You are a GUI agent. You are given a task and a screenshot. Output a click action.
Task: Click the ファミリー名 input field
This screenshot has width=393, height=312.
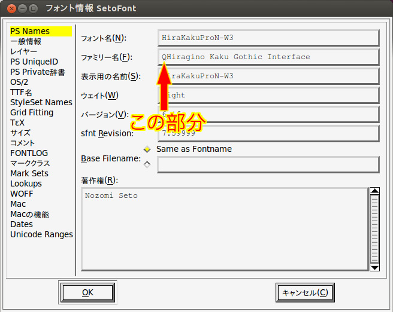pyautogui.click(x=268, y=57)
